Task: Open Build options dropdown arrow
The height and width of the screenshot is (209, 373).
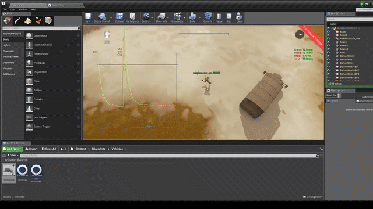Action: [x=200, y=18]
